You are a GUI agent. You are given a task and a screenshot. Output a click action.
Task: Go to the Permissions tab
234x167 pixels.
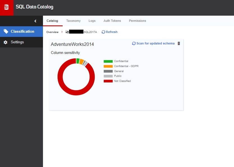[137, 21]
